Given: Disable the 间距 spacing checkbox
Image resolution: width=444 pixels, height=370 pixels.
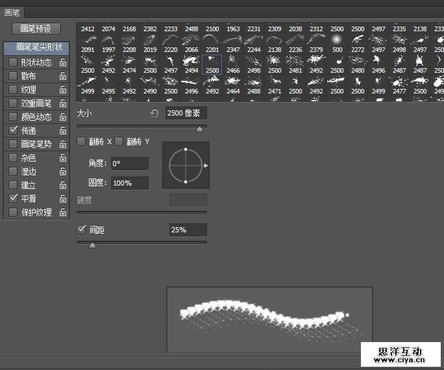Looking at the screenshot, I should (81, 230).
